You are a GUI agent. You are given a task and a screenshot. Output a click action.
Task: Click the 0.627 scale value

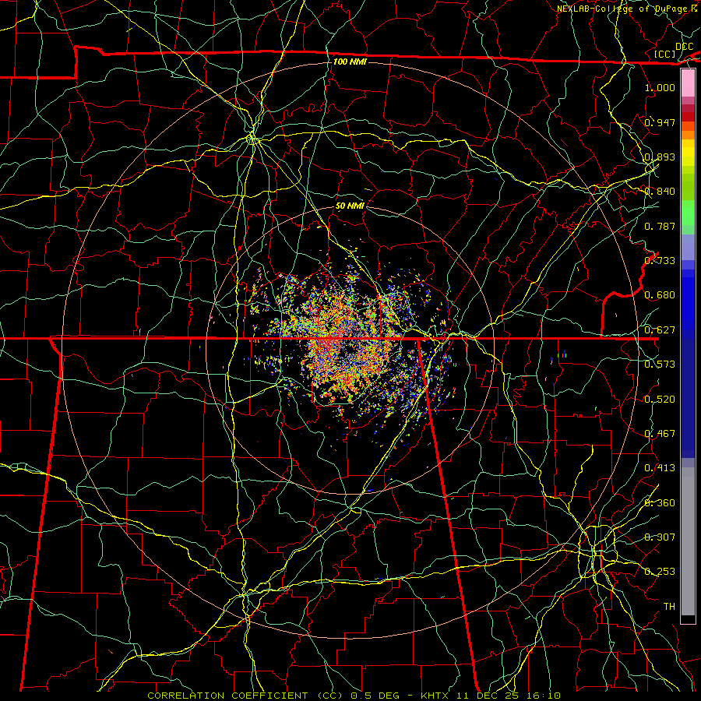pos(660,330)
